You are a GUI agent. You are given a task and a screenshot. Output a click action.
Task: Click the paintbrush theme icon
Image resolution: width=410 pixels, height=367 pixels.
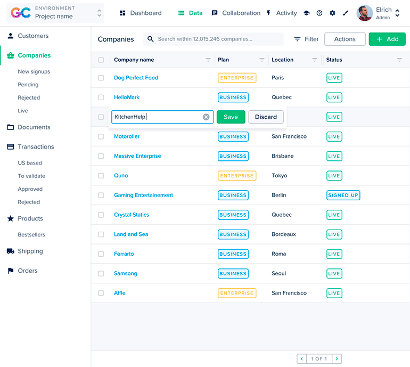(x=345, y=13)
